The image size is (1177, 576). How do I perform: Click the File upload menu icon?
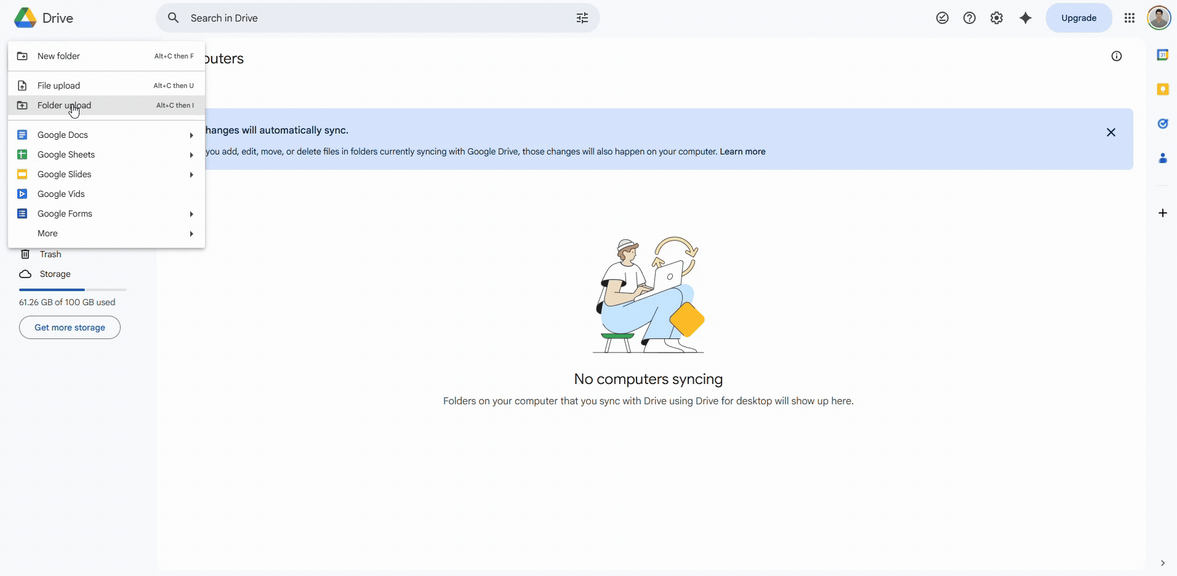tap(22, 86)
